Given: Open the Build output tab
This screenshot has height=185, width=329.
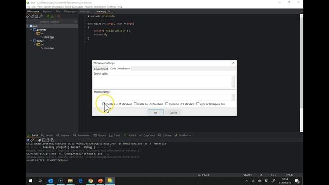Looking at the screenshot, I should (x=32, y=135).
